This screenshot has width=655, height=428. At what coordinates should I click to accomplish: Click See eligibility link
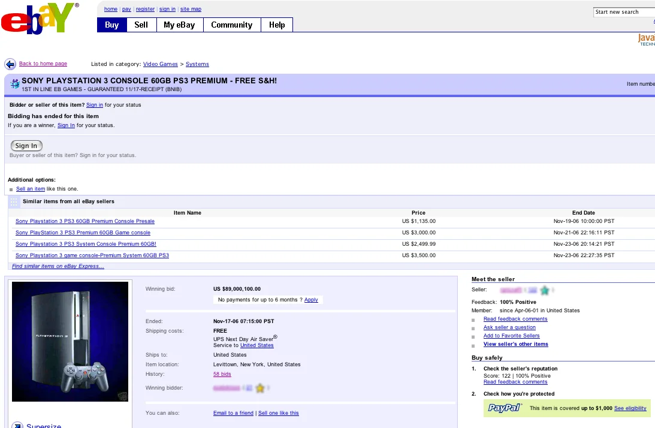[x=630, y=408]
